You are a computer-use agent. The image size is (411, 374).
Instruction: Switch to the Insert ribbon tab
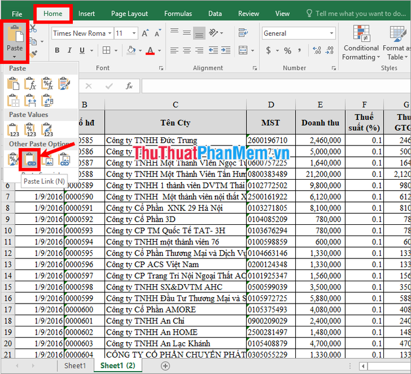(x=86, y=14)
